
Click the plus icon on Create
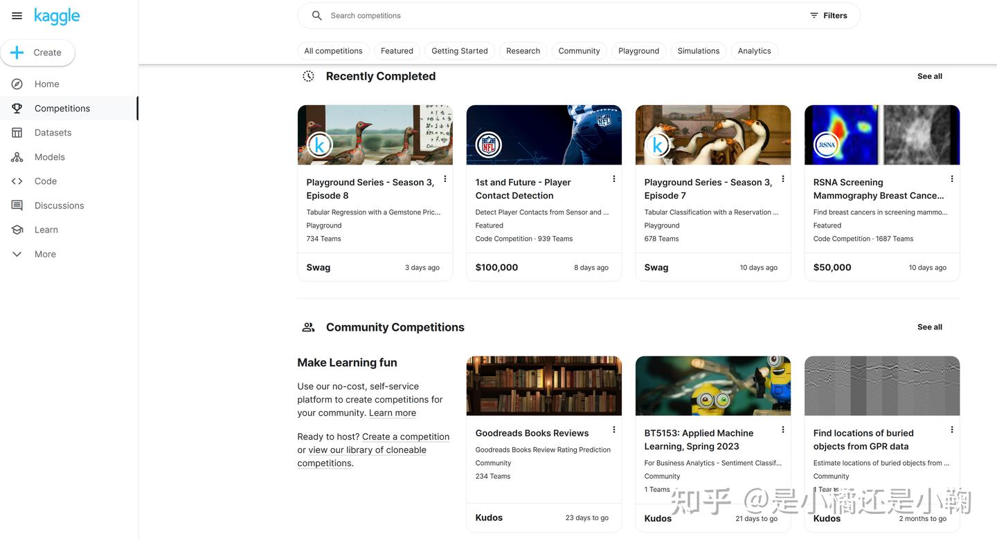pyautogui.click(x=17, y=53)
